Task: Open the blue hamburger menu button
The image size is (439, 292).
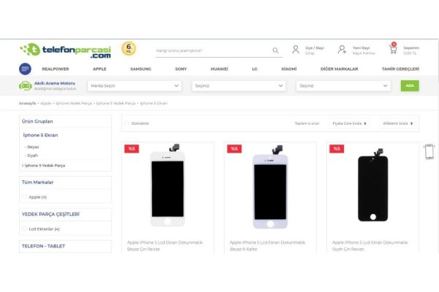Action: [x=25, y=69]
